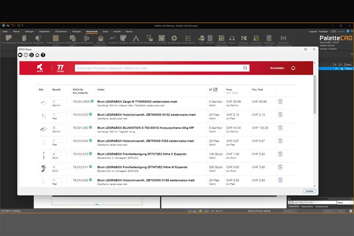This screenshot has width=354, height=236.
Task: Open the Feedback link
Action: point(324,32)
